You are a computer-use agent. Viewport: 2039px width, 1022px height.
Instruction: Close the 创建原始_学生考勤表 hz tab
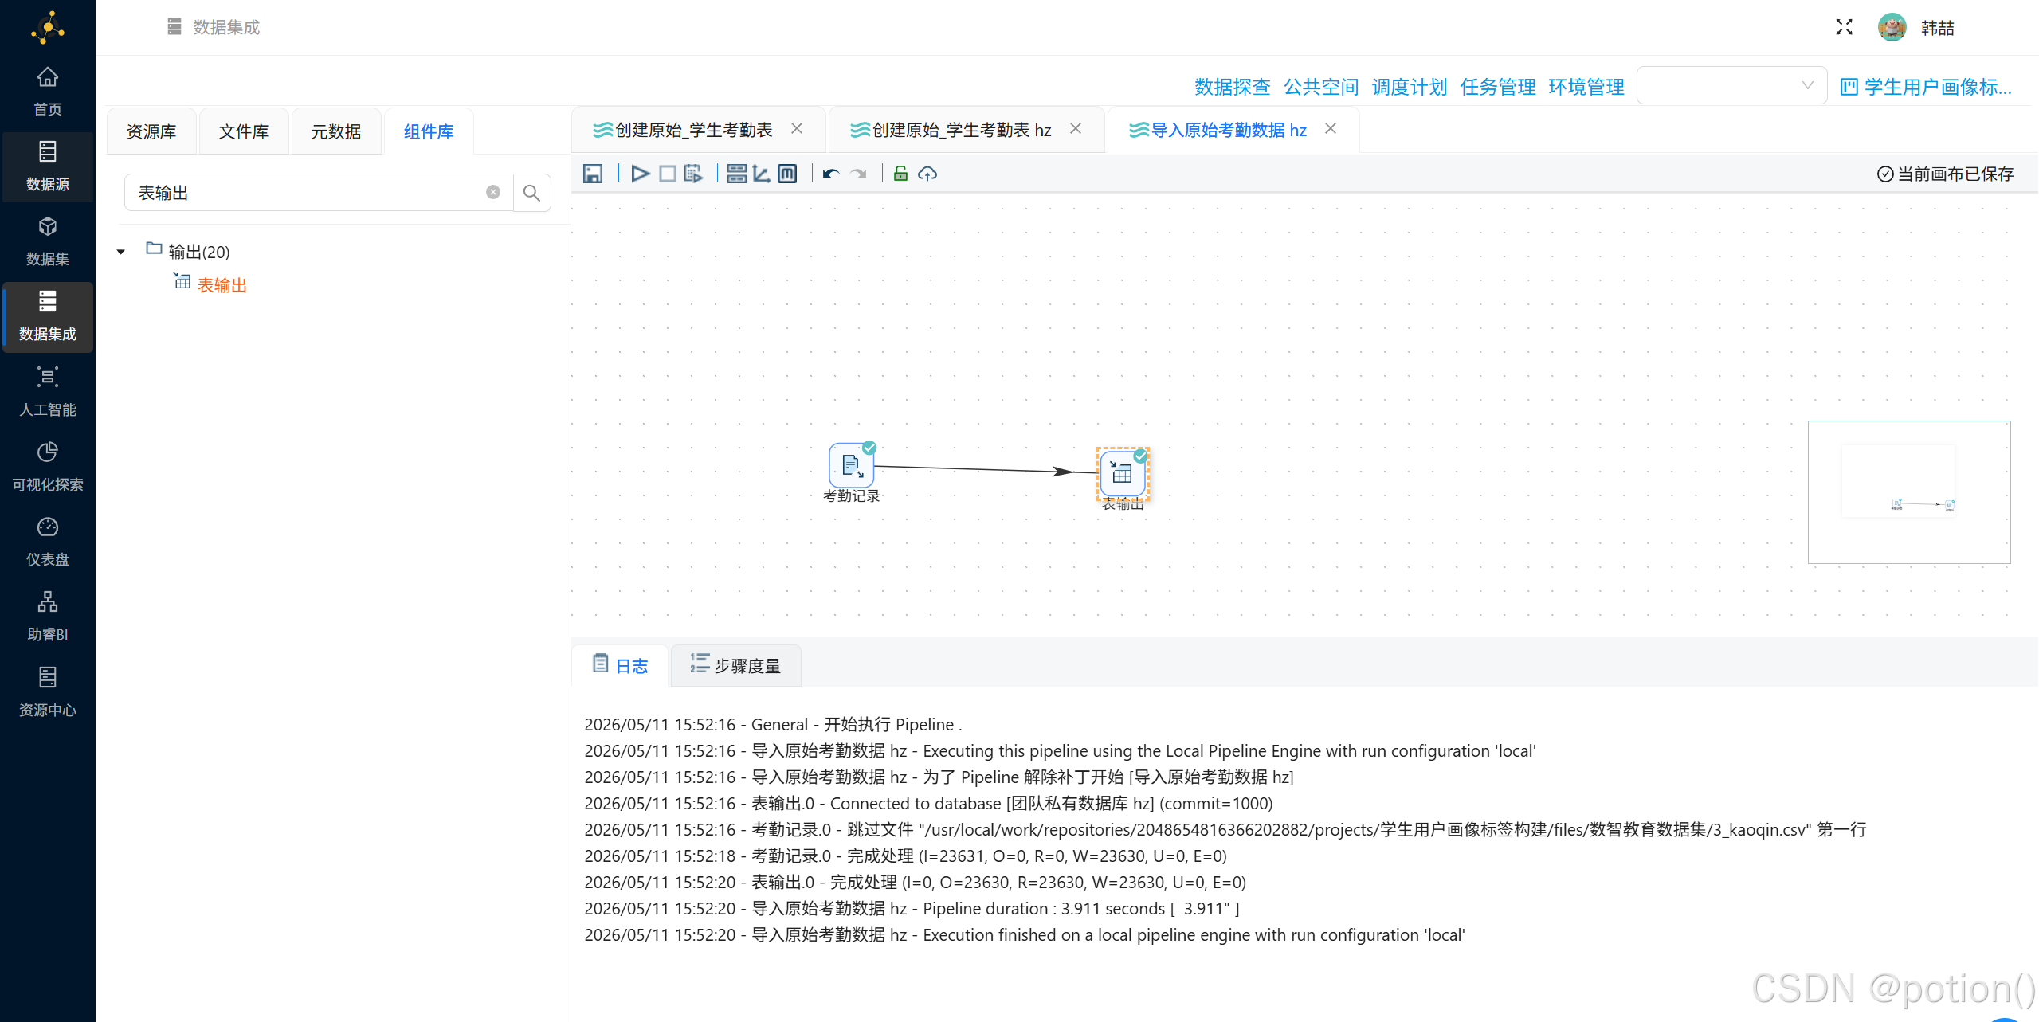pos(1076,128)
